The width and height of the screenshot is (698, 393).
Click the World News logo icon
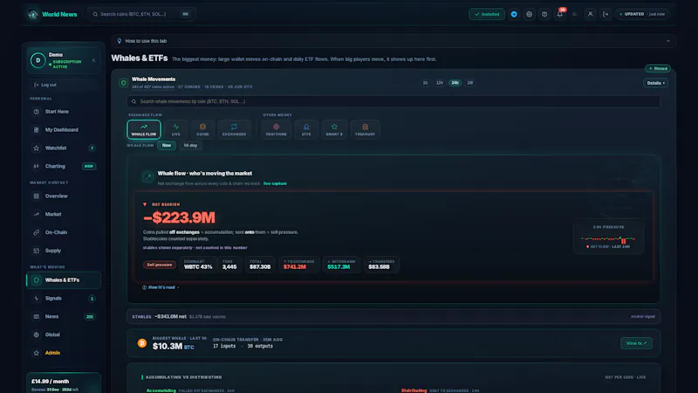pos(33,14)
